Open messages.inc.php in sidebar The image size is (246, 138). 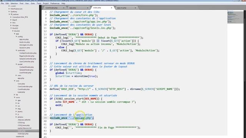[x=26, y=45]
